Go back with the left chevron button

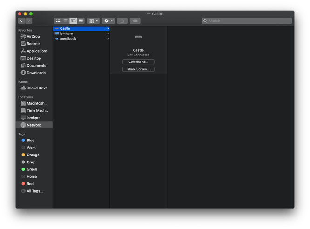point(21,21)
